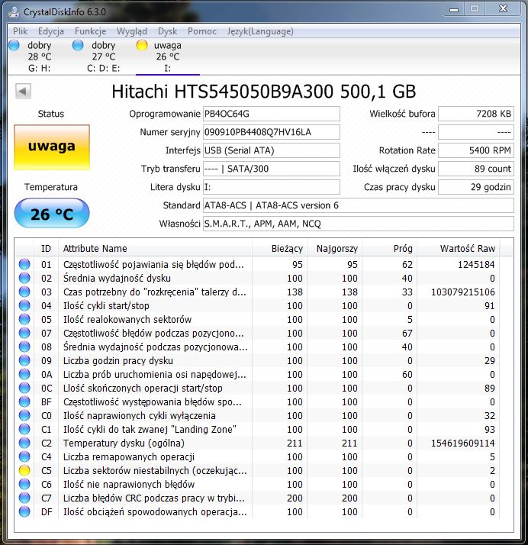Open the Wygląd menu
528x545 pixels.
pos(132,31)
